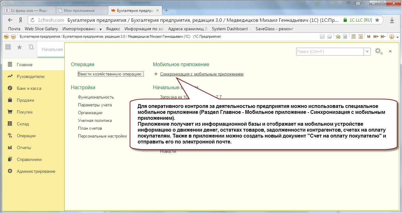
Task: Expand dropdown arrow next to info icon
Action: 397,37
